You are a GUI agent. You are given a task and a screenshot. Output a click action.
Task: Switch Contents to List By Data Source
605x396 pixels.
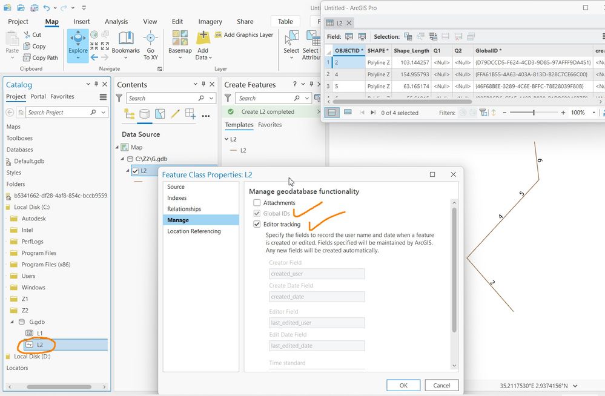click(x=144, y=113)
